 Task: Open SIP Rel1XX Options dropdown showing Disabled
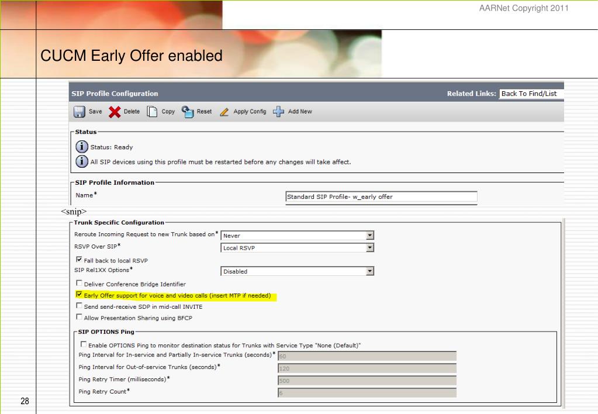coord(297,271)
